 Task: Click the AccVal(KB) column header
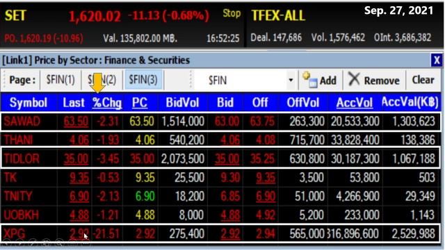[x=410, y=102]
